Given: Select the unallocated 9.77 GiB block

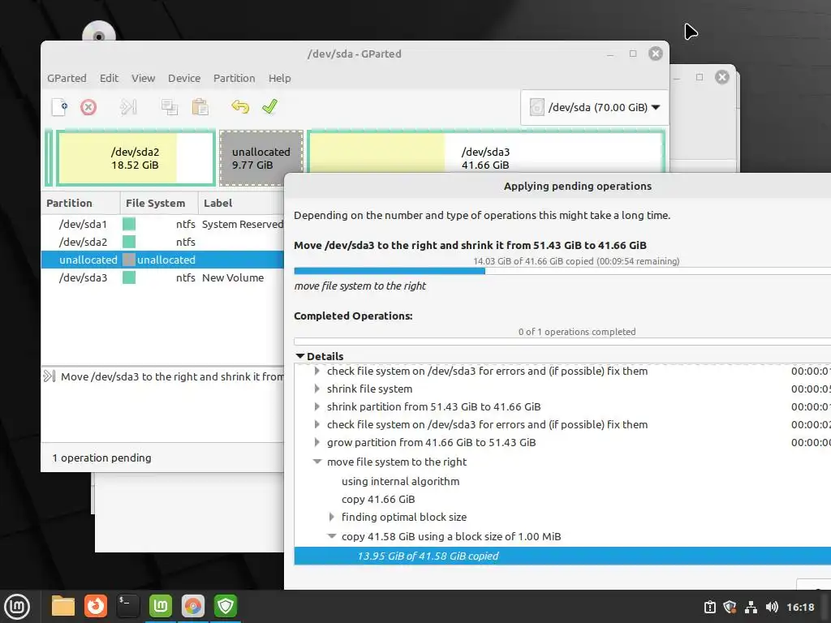Looking at the screenshot, I should (261, 158).
